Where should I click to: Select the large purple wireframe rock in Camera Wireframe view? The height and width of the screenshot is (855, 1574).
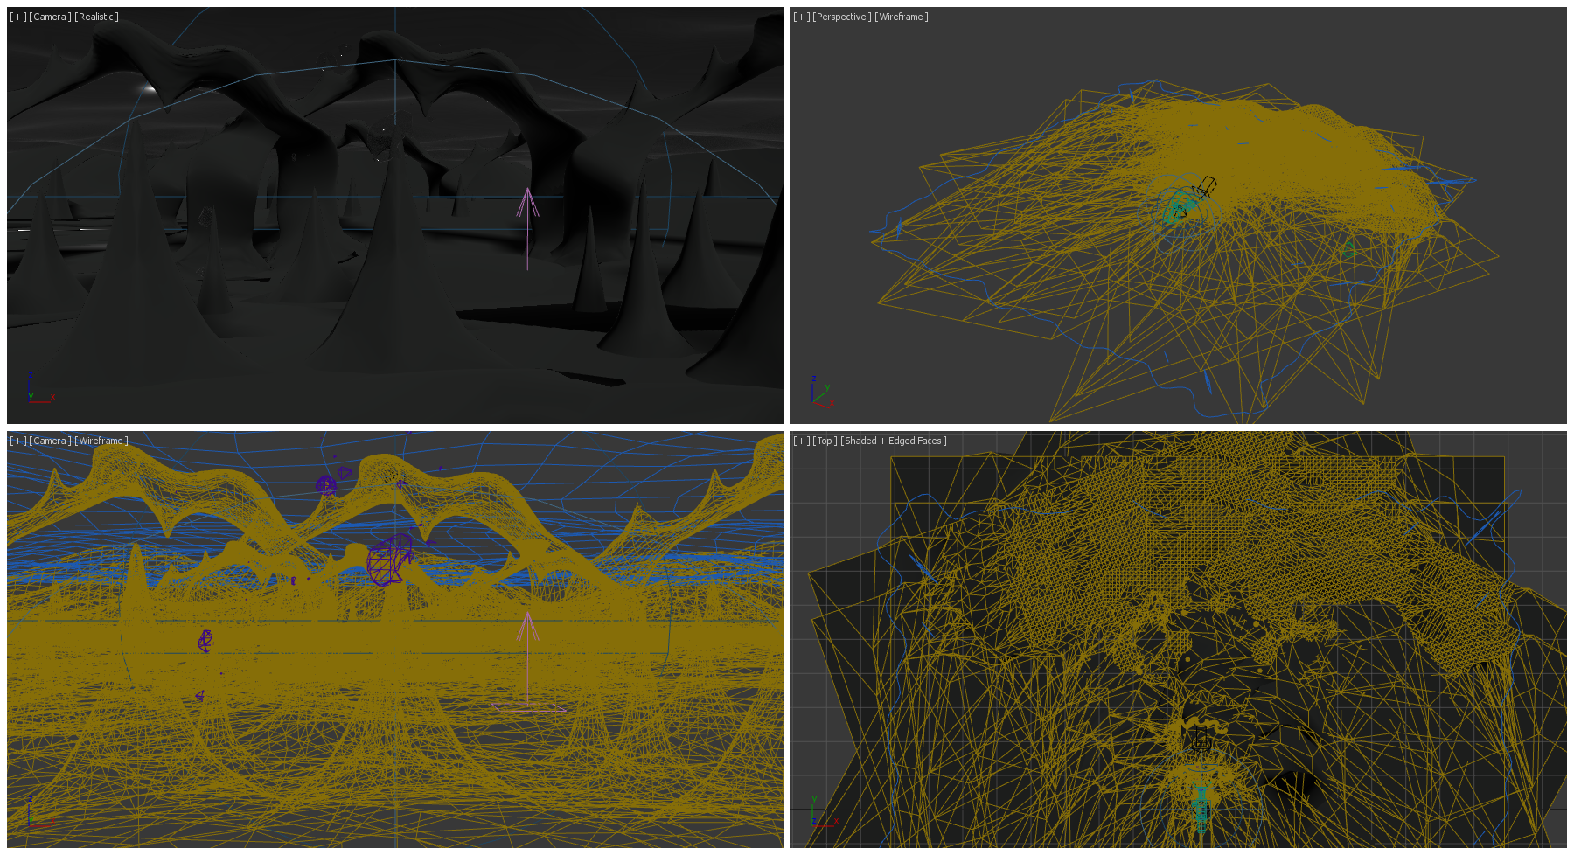pyautogui.click(x=389, y=560)
